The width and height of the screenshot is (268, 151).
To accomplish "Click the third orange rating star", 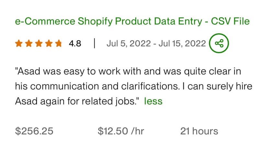I will tap(39, 43).
